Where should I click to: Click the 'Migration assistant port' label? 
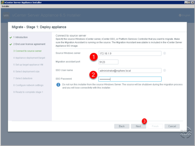(x=68, y=62)
